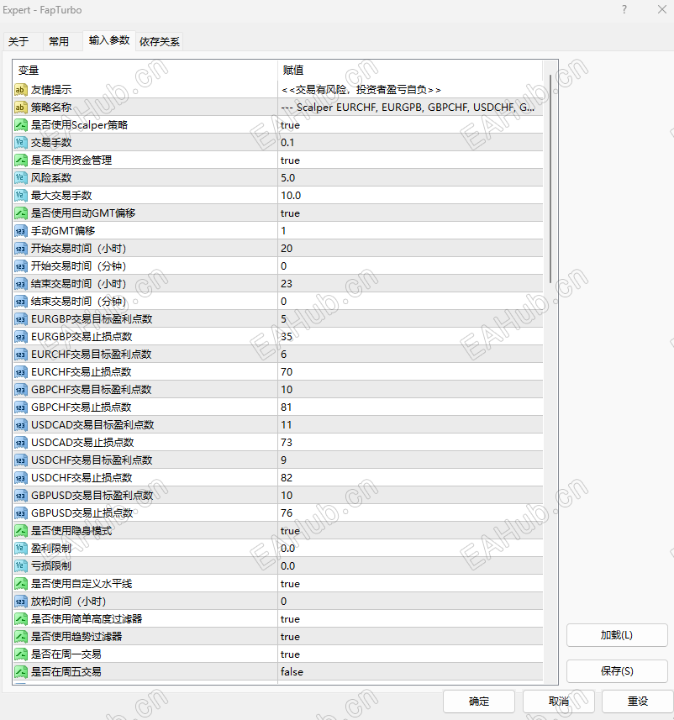Click the integer icon beside 放松时间 (小时)
674x720 pixels.
tap(21, 601)
